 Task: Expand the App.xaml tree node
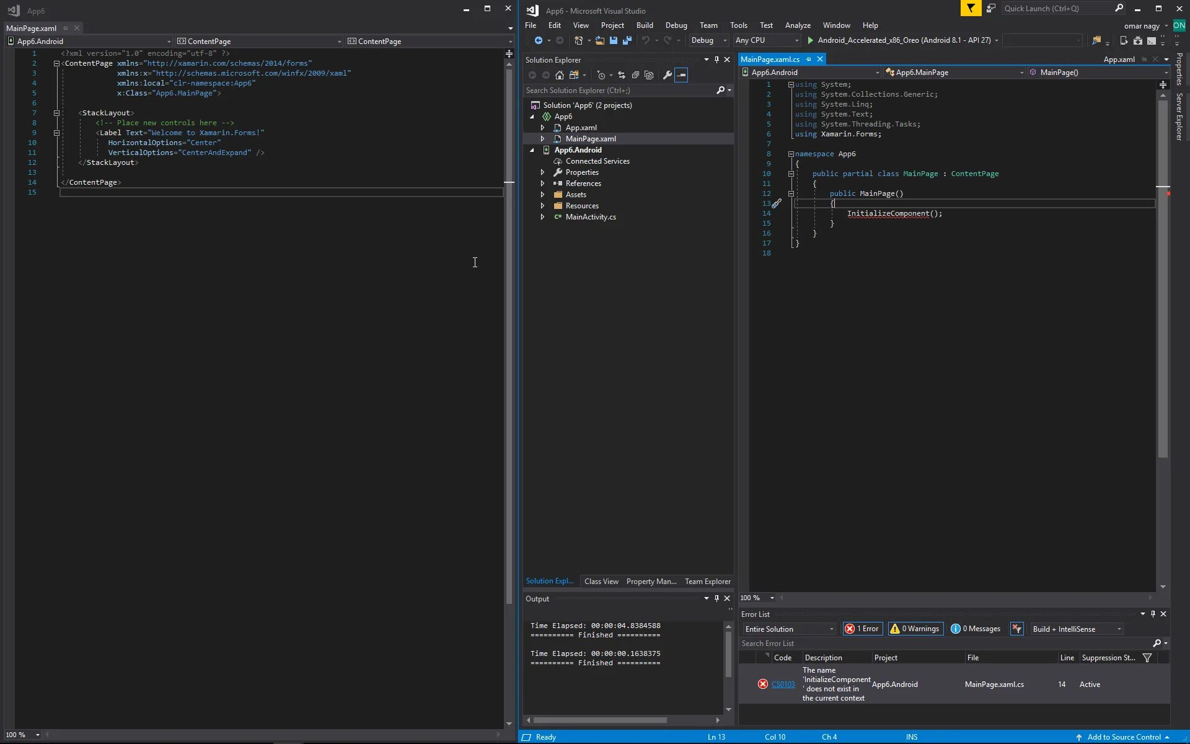click(543, 128)
